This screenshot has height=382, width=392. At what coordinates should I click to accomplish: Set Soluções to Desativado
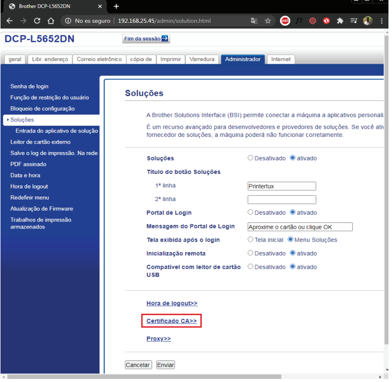point(251,158)
